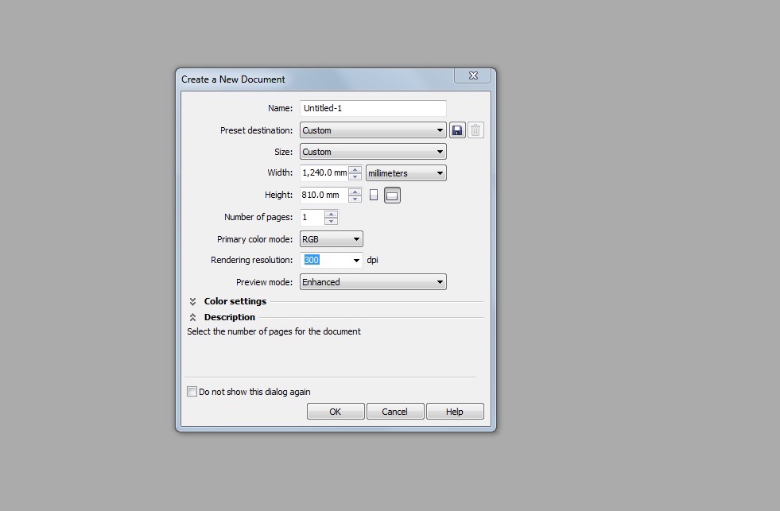Screen dimensions: 780x511
Task: Open the Preset destination dropdown
Action: coord(373,130)
